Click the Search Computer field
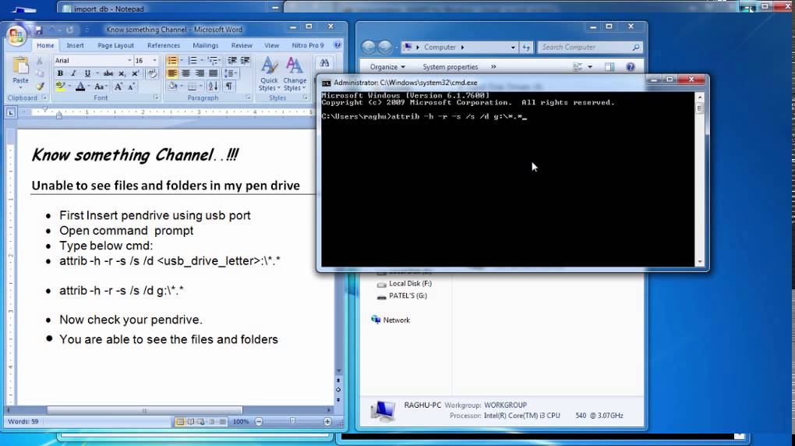The height and width of the screenshot is (446, 795). click(590, 48)
